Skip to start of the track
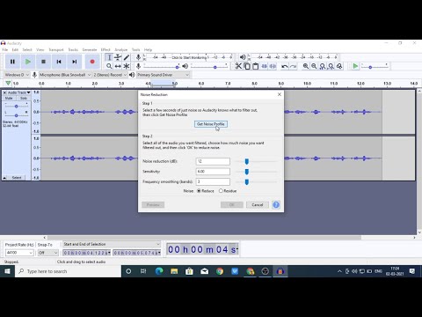Image resolution: width=422 pixels, height=317 pixels. coord(59,62)
